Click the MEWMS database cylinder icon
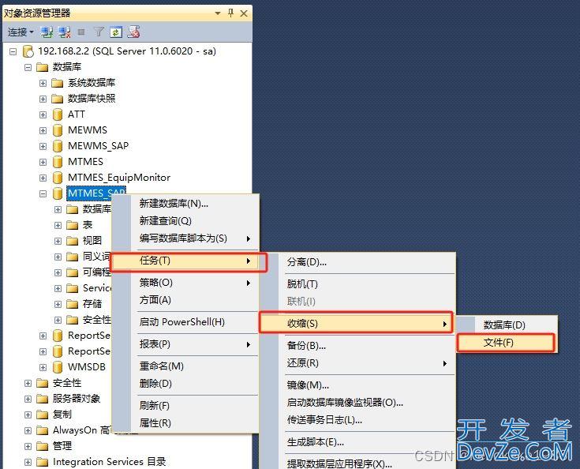The height and width of the screenshot is (469, 580). tap(58, 130)
